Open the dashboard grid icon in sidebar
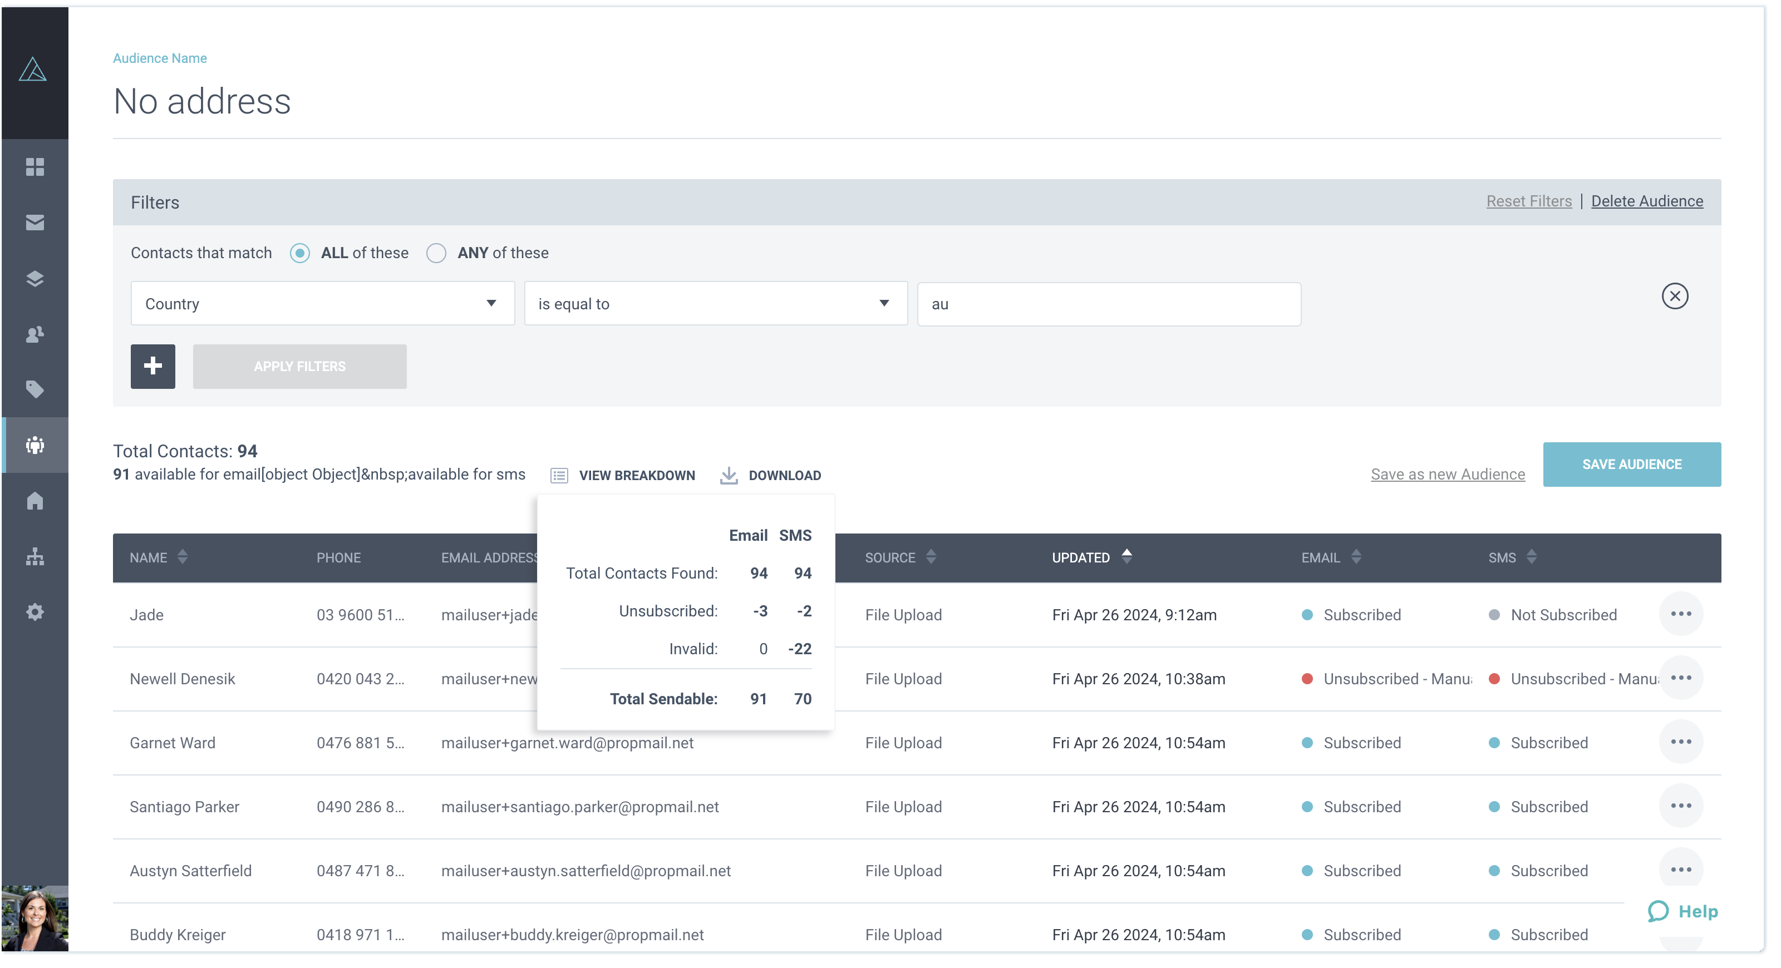Screen dimensions: 1781x968 [35, 166]
